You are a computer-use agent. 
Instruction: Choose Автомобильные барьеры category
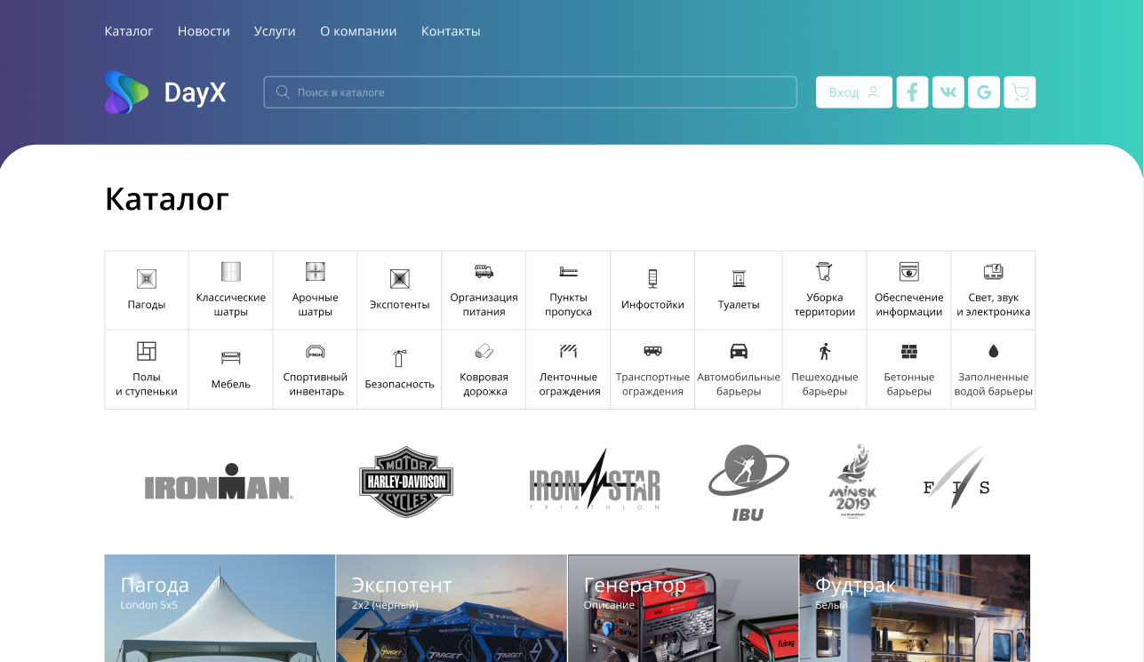(x=739, y=370)
